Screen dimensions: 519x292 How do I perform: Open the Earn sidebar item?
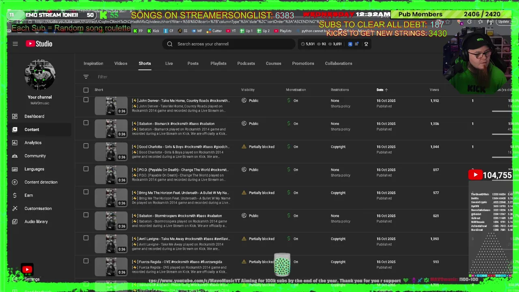tap(28, 195)
